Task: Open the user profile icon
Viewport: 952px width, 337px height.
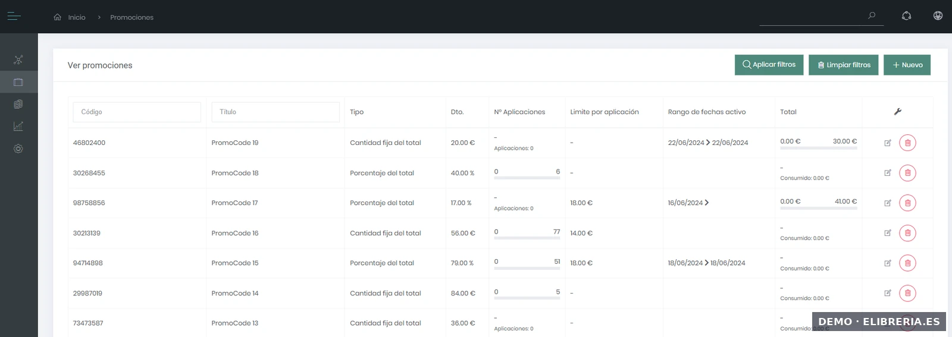Action: point(938,16)
